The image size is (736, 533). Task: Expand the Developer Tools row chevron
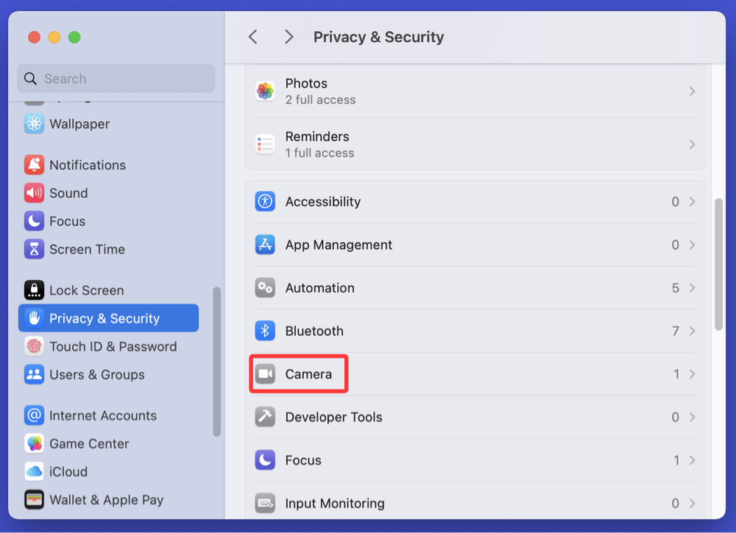click(692, 417)
